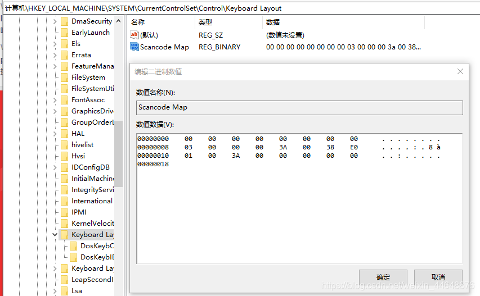Expand the FeatureMana key

(55, 66)
